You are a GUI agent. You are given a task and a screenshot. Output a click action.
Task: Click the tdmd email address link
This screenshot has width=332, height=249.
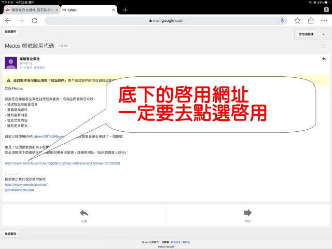pyautogui.click(x=50, y=136)
